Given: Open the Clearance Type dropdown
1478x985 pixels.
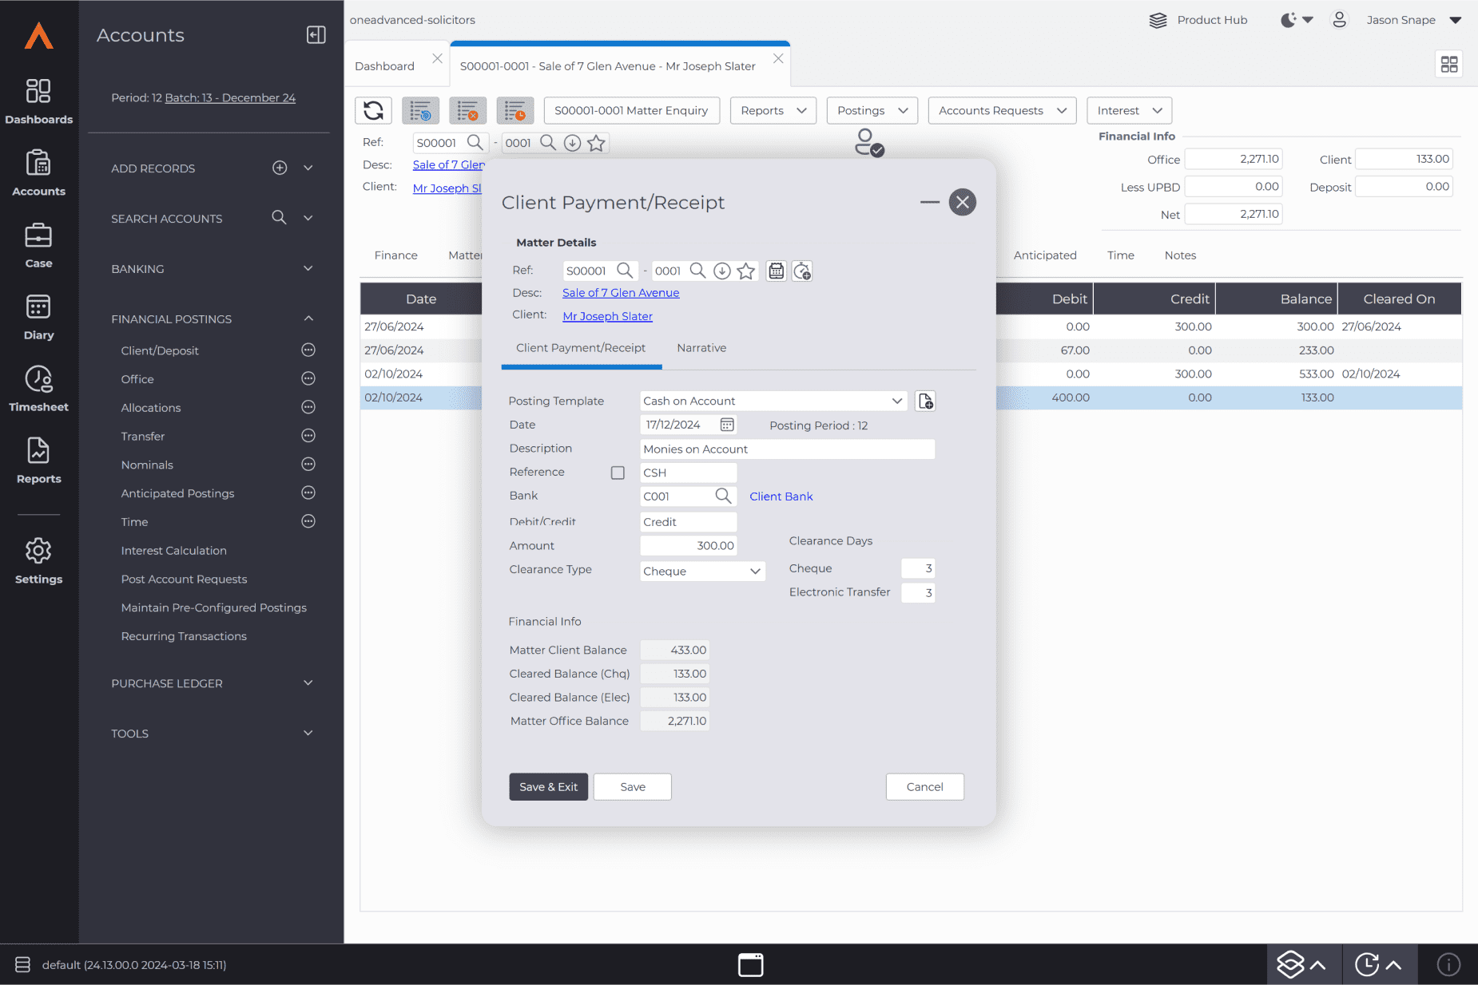Looking at the screenshot, I should click(702, 571).
